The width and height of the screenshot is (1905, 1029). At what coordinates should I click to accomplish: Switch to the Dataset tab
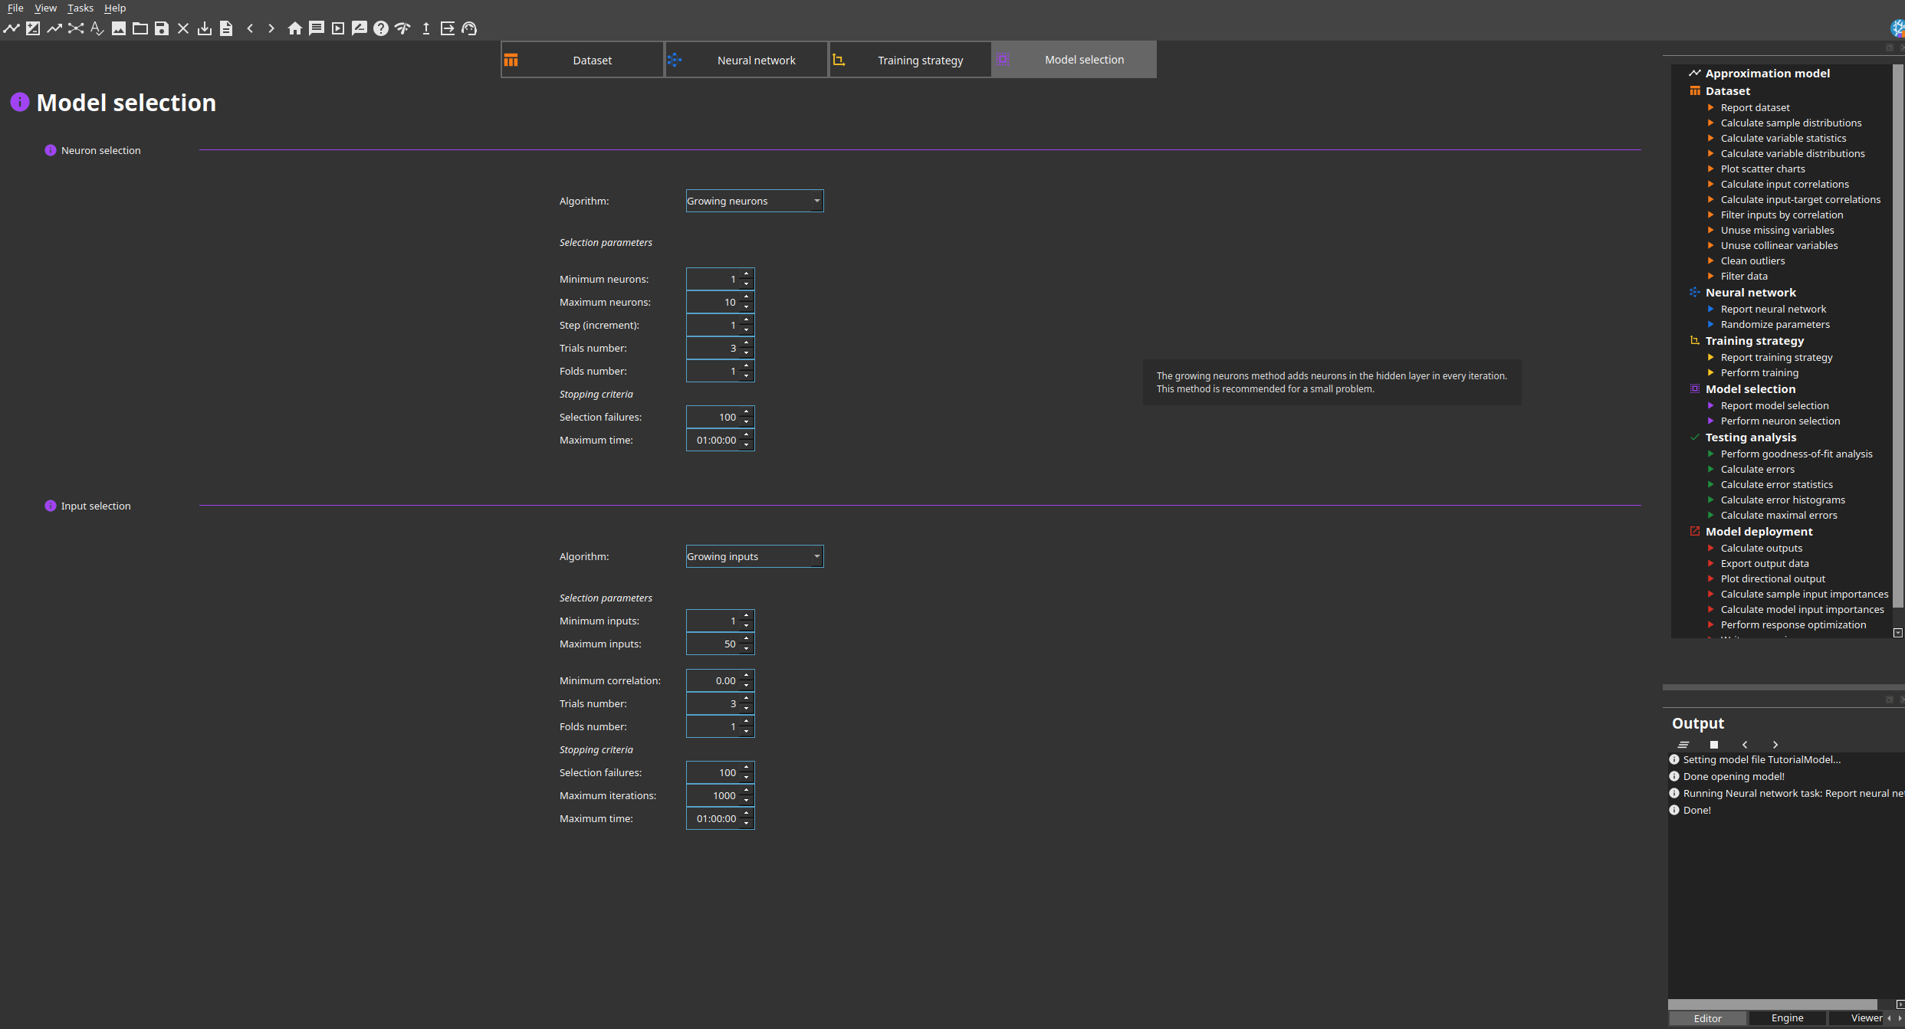582,60
